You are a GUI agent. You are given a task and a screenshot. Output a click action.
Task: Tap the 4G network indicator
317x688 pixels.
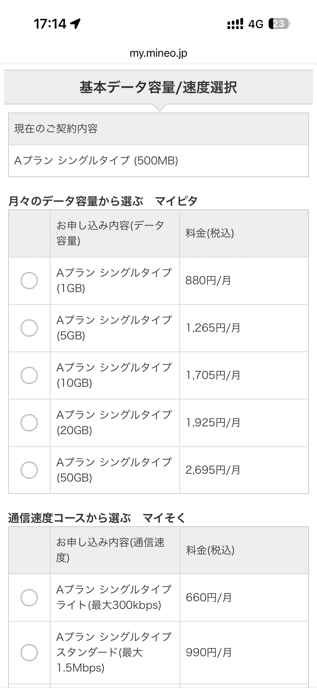255,24
